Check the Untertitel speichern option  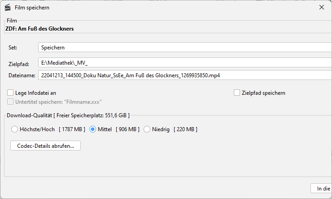(x=11, y=102)
